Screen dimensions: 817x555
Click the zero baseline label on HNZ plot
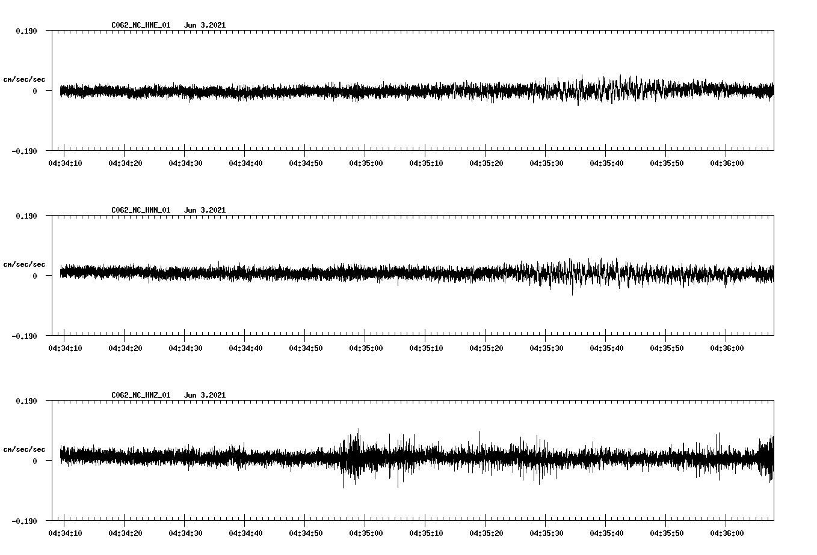point(35,461)
